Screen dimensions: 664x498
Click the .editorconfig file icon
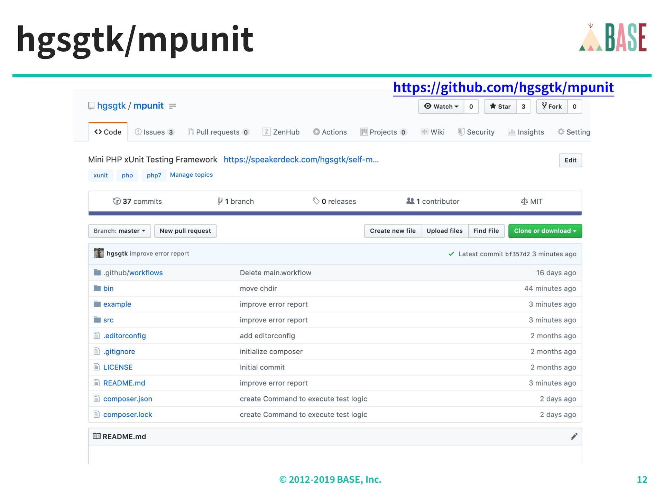click(x=96, y=335)
